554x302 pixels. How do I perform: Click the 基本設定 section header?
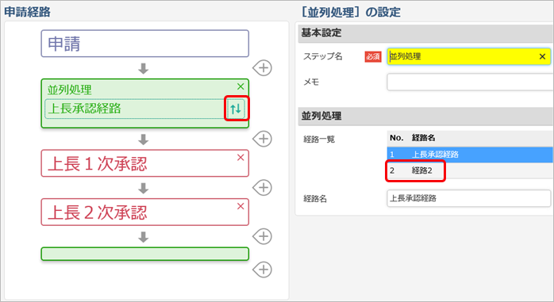click(x=425, y=33)
